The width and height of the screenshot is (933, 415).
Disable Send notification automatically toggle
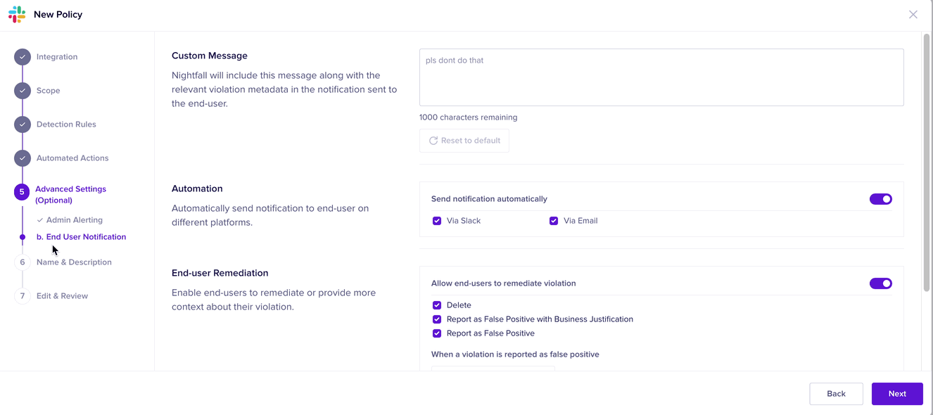[880, 199]
